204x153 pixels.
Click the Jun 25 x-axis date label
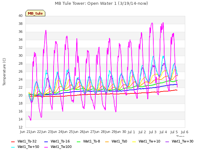coord(68,132)
